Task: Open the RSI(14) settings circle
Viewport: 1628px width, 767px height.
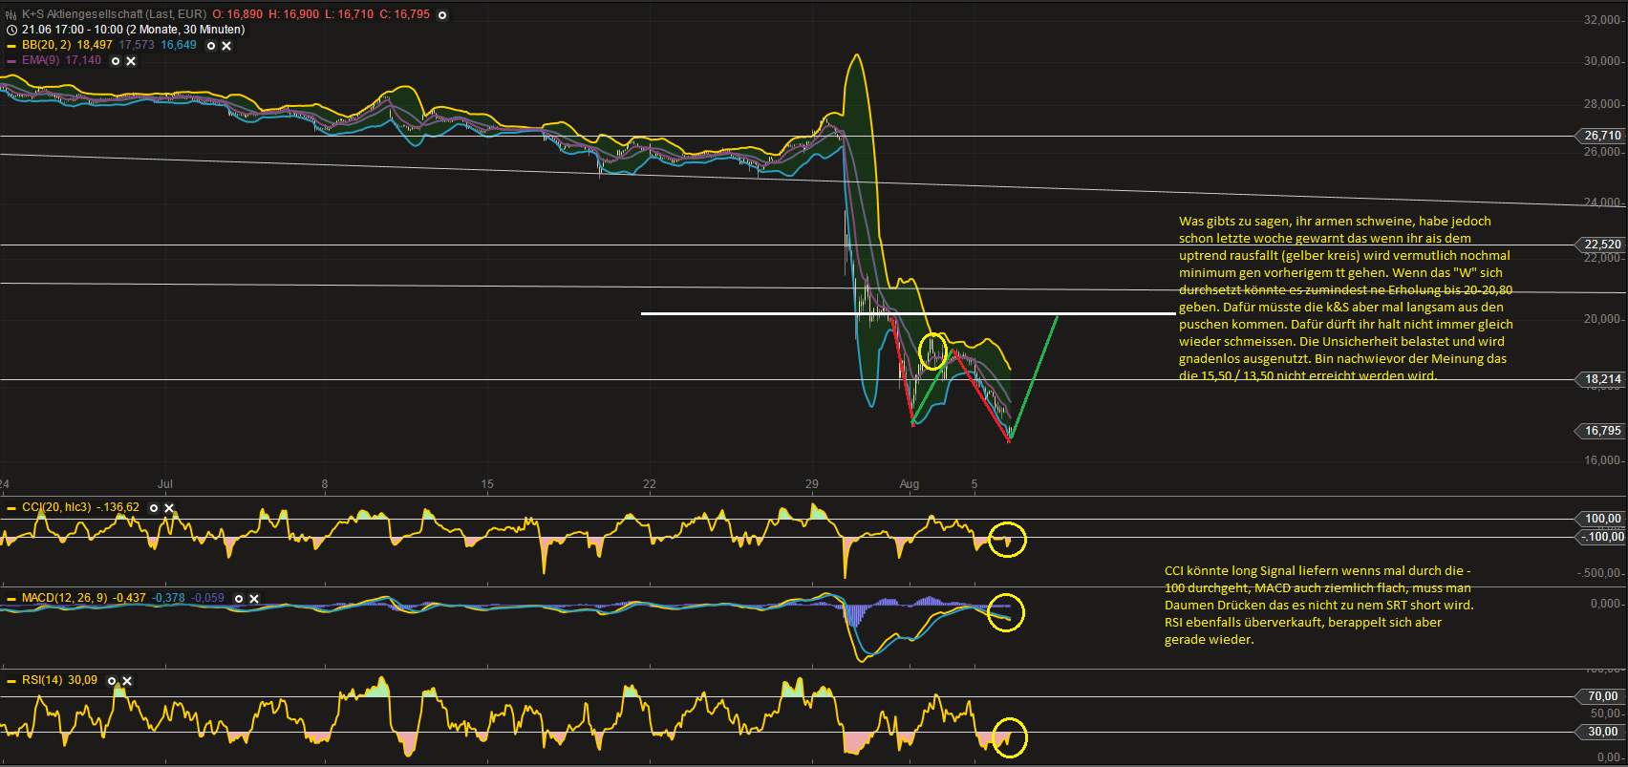Action: pos(112,681)
